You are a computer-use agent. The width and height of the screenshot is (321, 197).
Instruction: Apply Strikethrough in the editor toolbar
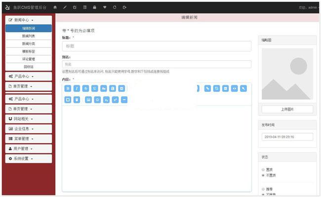coord(85,88)
